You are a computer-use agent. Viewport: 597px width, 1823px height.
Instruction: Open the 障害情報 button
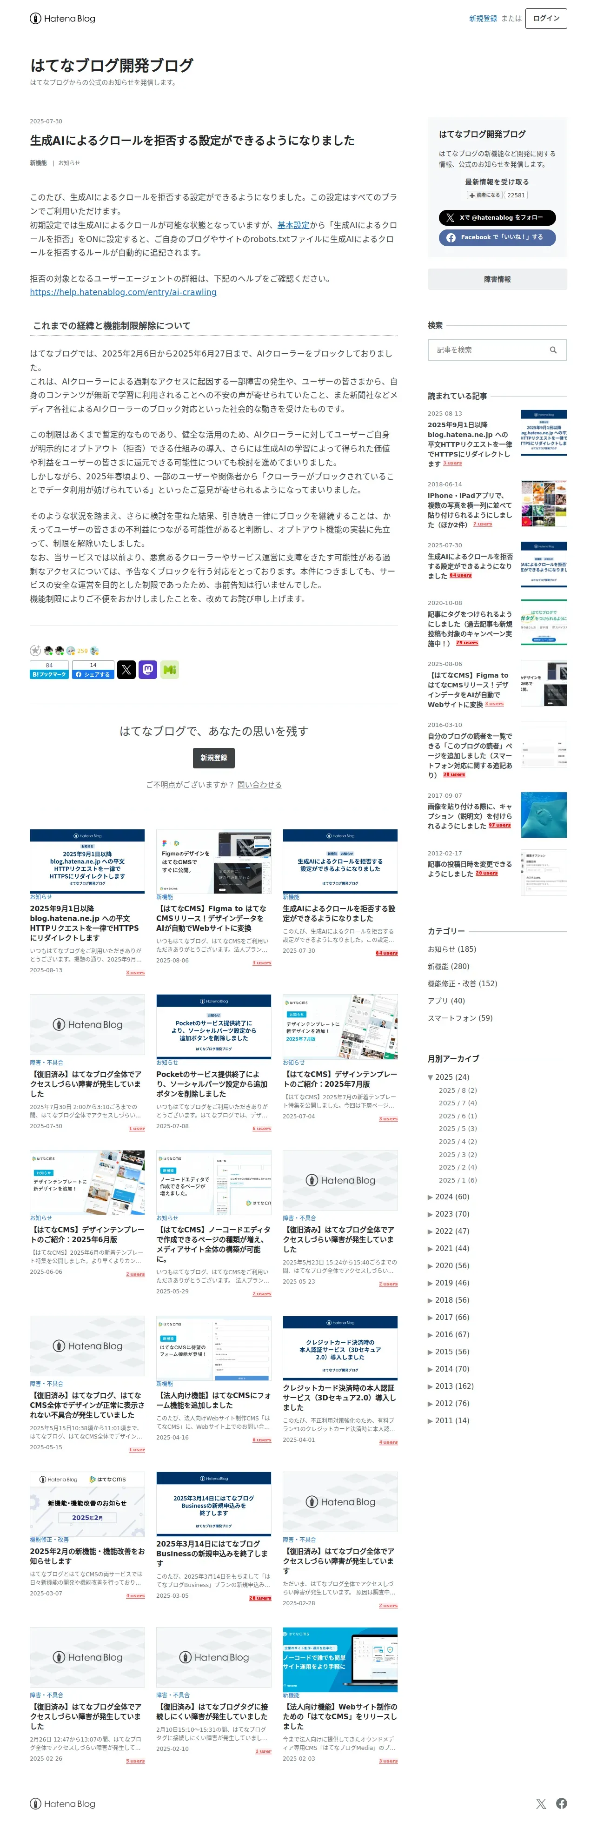[497, 280]
